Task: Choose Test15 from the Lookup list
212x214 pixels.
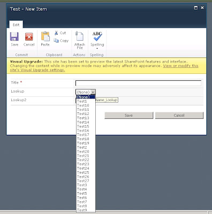Action: coord(86,126)
